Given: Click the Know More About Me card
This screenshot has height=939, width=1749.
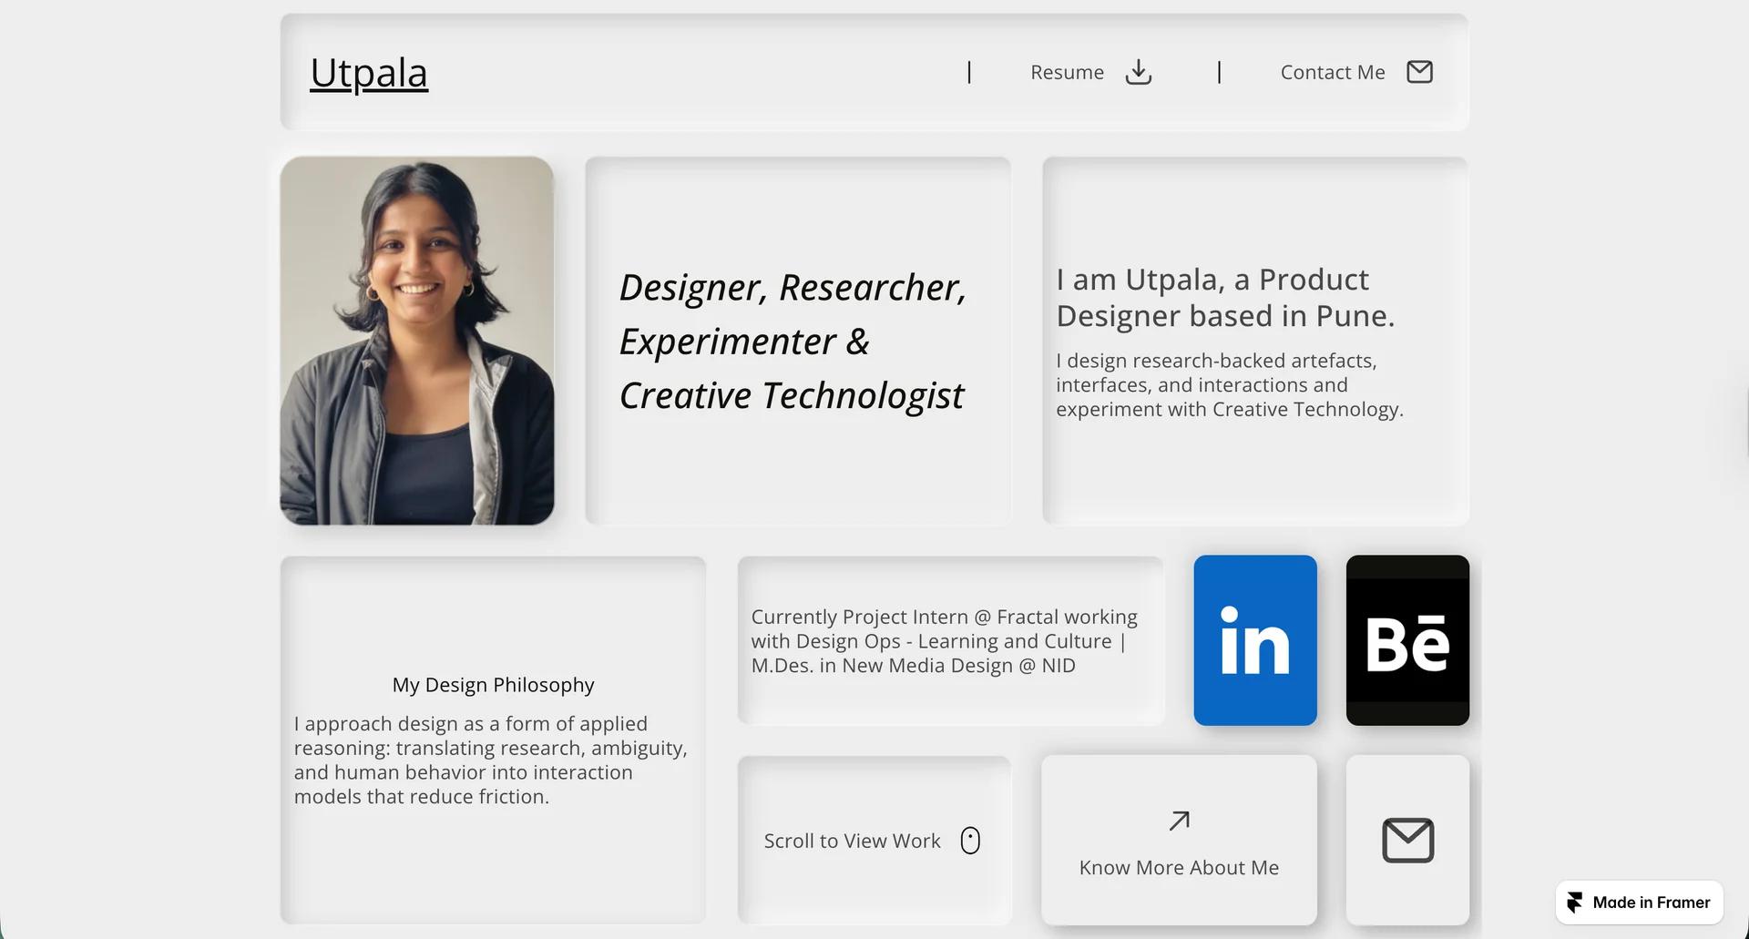Looking at the screenshot, I should coord(1179,840).
